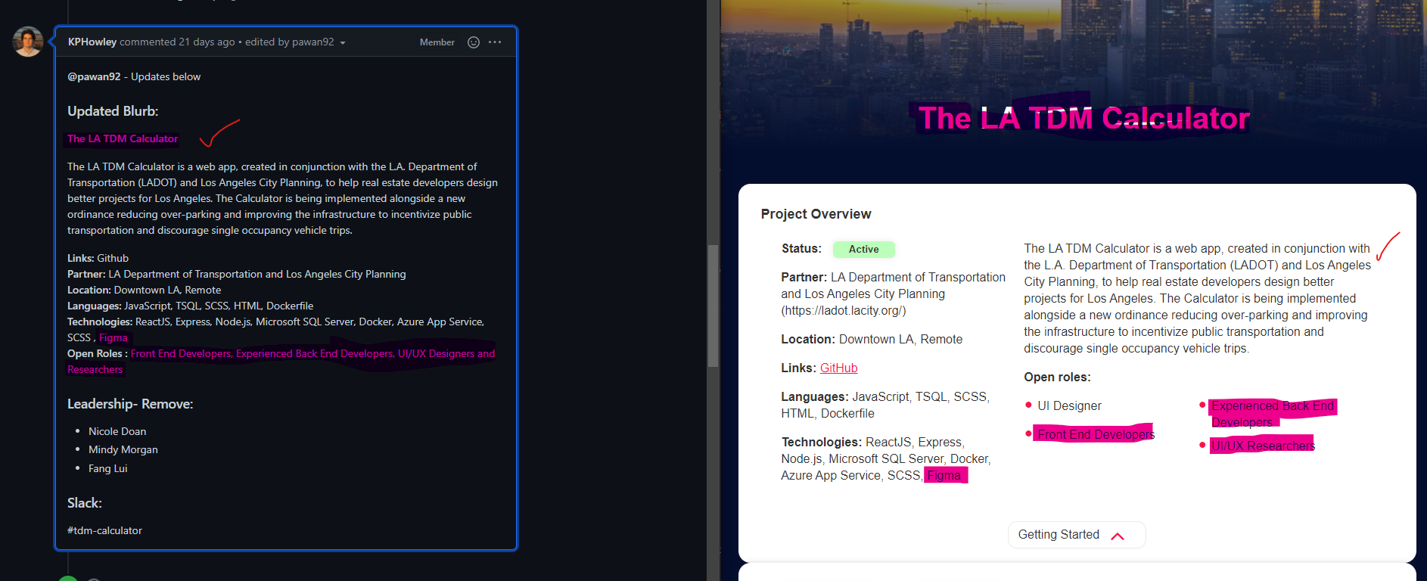Image resolution: width=1427 pixels, height=581 pixels.
Task: Click the commented 21 days ago timestamp
Action: (x=177, y=42)
